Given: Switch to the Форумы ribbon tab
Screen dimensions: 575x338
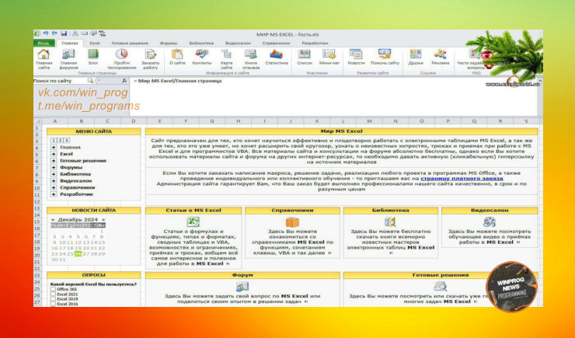Looking at the screenshot, I should click(x=169, y=43).
